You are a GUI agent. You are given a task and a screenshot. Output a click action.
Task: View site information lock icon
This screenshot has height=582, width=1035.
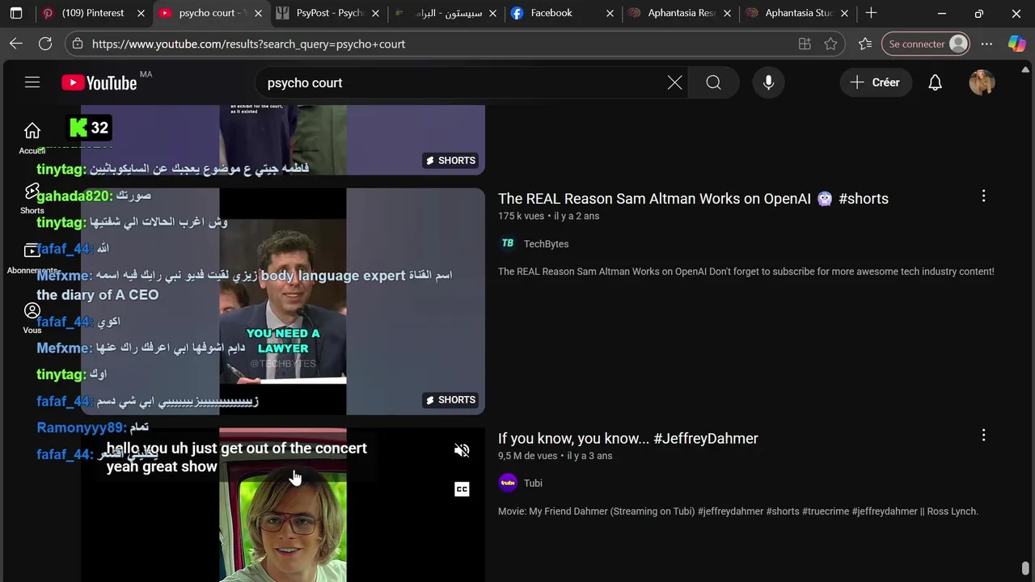(x=77, y=44)
